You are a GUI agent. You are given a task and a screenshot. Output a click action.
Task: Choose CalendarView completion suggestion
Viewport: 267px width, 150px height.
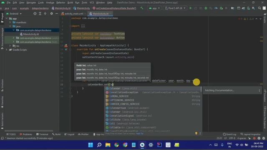[153, 108]
